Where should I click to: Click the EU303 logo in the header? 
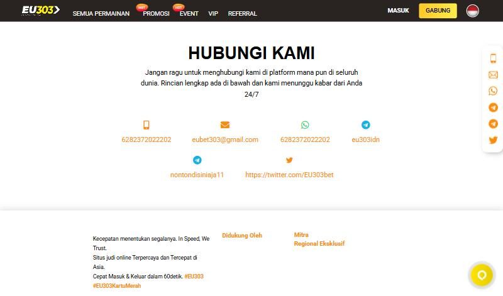(x=40, y=10)
